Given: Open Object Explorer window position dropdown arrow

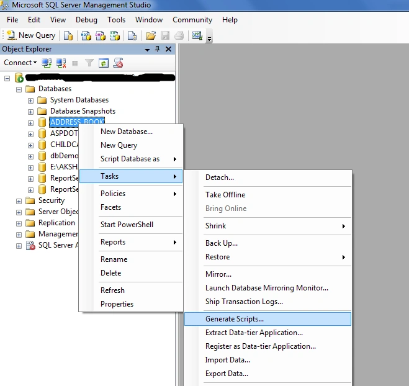Looking at the screenshot, I should tap(147, 50).
